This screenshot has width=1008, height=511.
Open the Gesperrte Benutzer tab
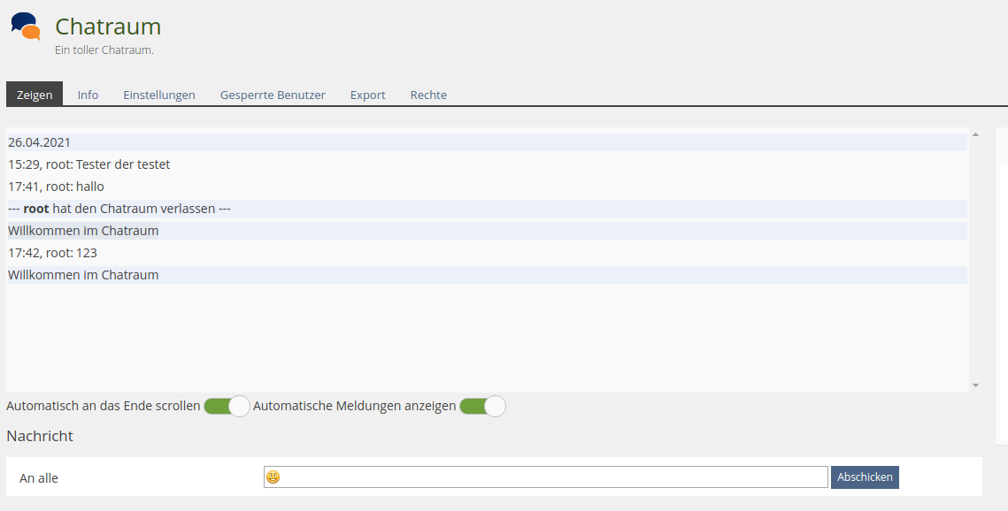coord(273,95)
